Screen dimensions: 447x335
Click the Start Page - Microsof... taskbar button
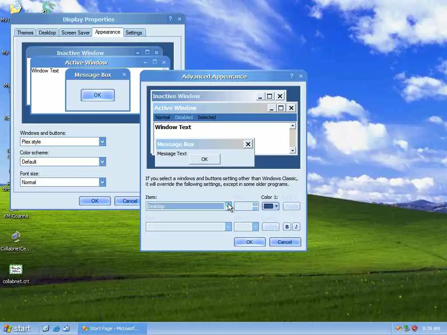112,328
